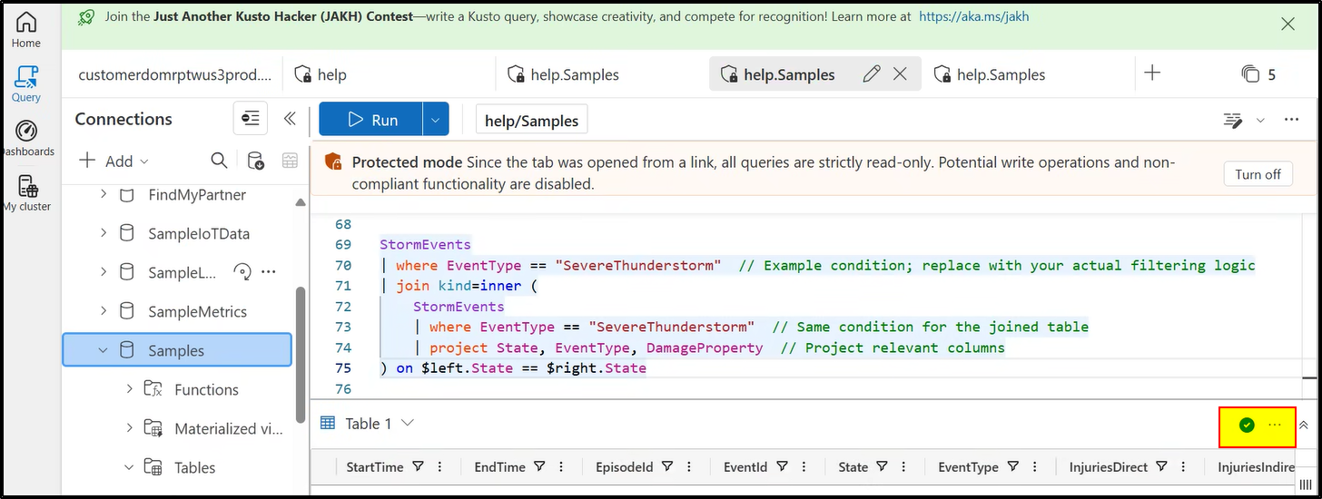The width and height of the screenshot is (1322, 499).
Task: Collapse the Connections panel
Action: (x=290, y=119)
